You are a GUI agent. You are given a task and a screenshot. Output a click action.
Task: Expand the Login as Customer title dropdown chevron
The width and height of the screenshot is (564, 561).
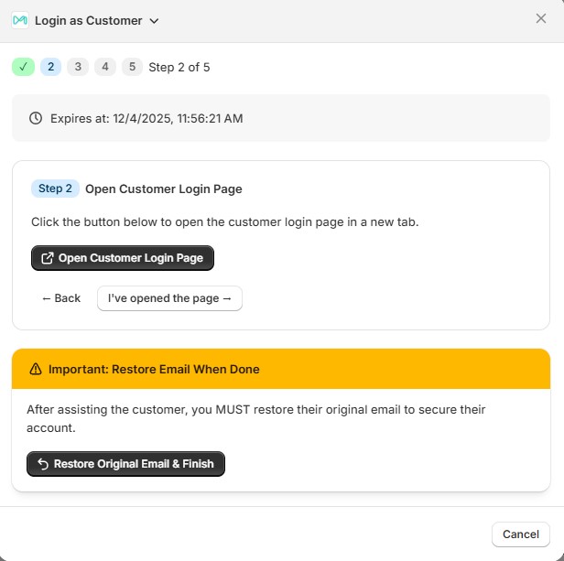tap(154, 20)
